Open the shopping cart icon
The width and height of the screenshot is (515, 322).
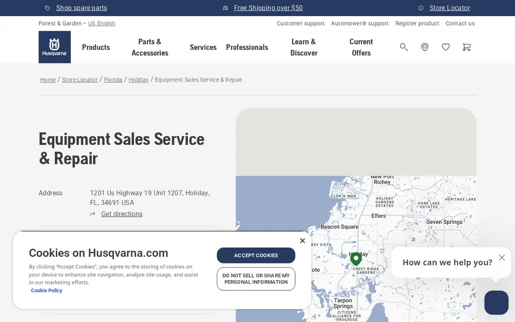coord(466,47)
